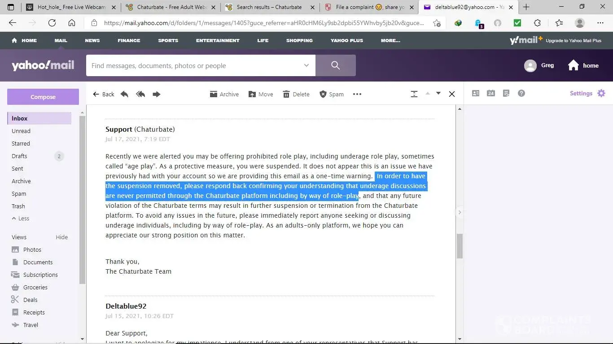Open the browser Extensions puzzle icon
This screenshot has height=344, width=613.
[x=537, y=23]
